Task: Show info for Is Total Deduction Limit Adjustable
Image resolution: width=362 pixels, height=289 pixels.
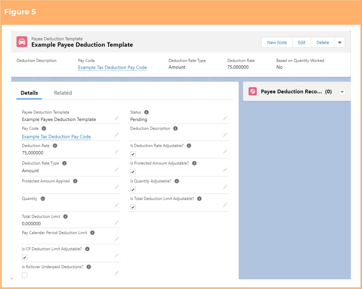Action: [x=199, y=199]
